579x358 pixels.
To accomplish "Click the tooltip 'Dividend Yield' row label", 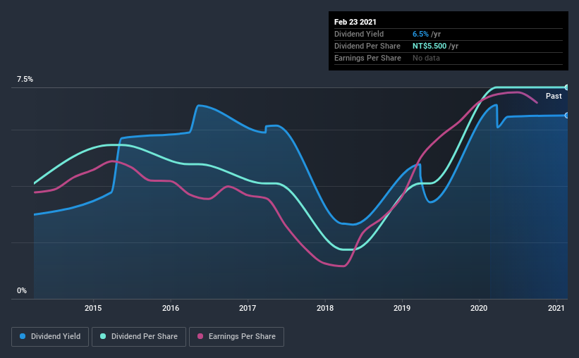I will coord(359,34).
